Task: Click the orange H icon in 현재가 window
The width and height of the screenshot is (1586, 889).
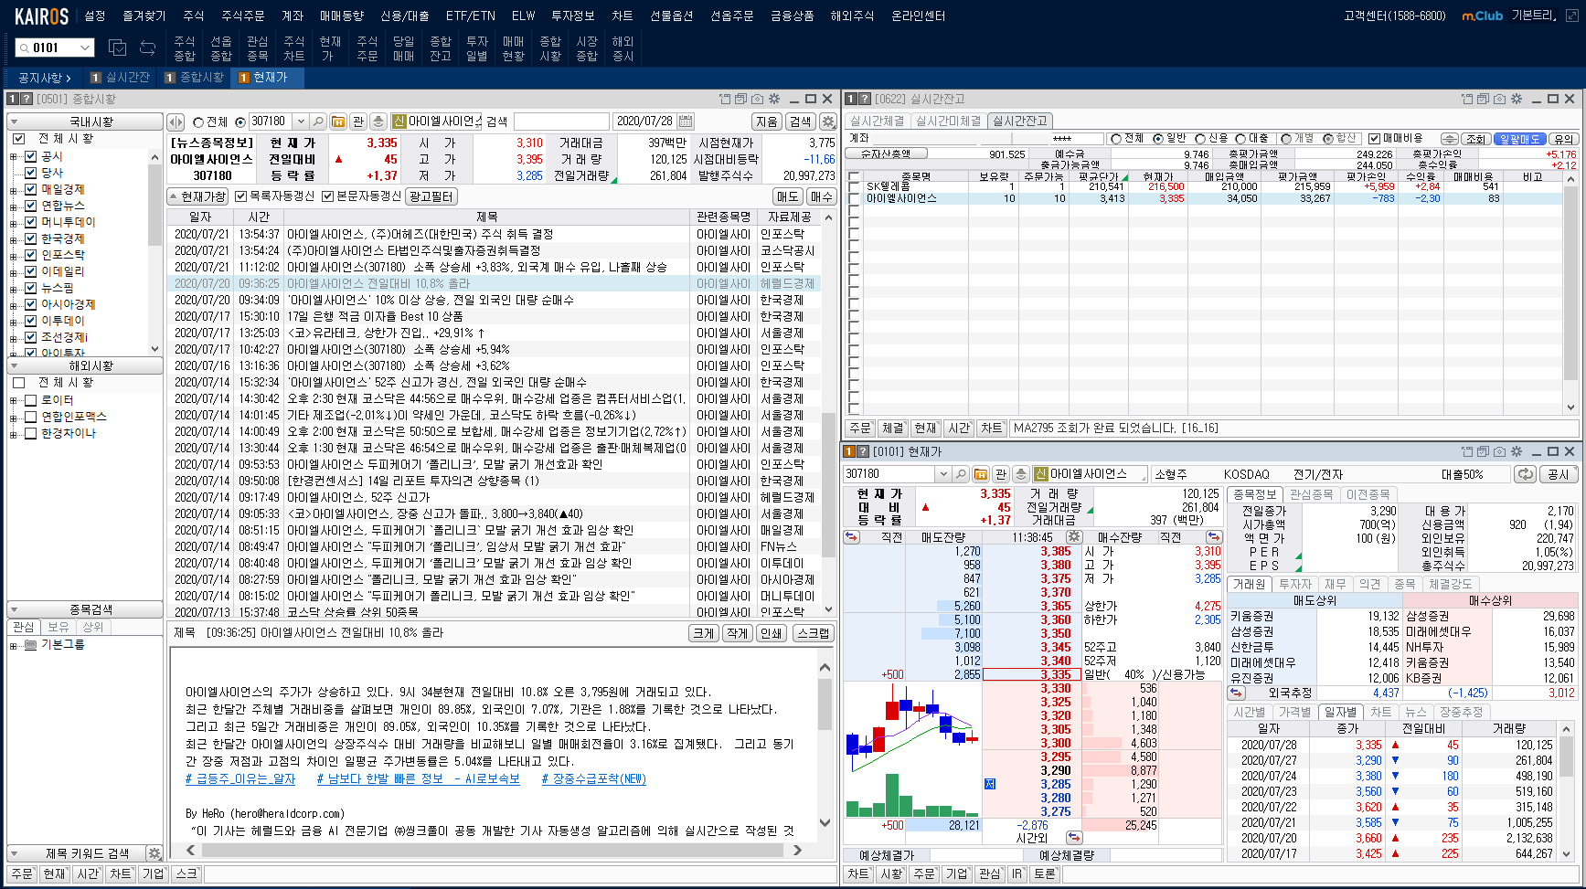Action: click(981, 474)
